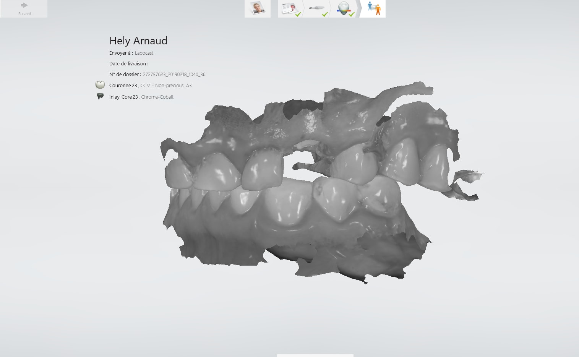579x357 pixels.
Task: Click the Suivant arrow button
Action: [x=24, y=8]
